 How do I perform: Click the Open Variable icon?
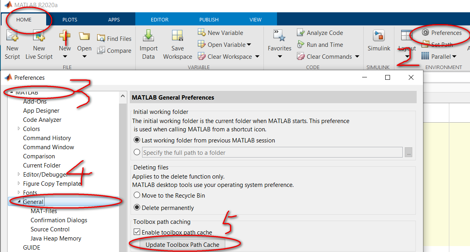point(201,44)
